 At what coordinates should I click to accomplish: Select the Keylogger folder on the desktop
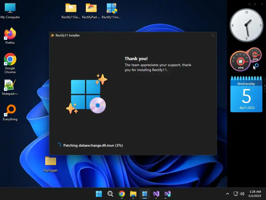click(50, 164)
